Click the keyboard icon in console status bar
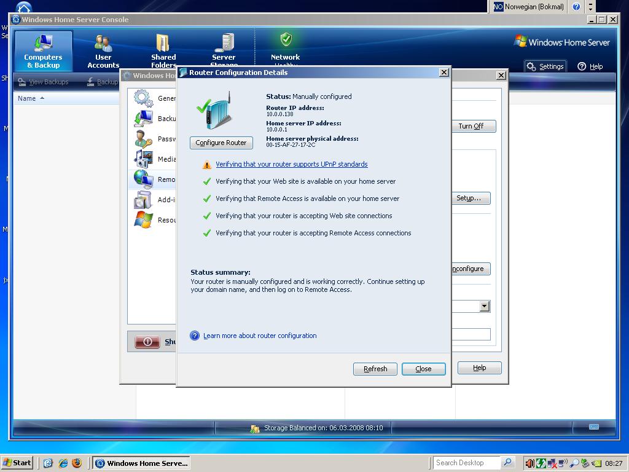The width and height of the screenshot is (629, 472). (594, 427)
